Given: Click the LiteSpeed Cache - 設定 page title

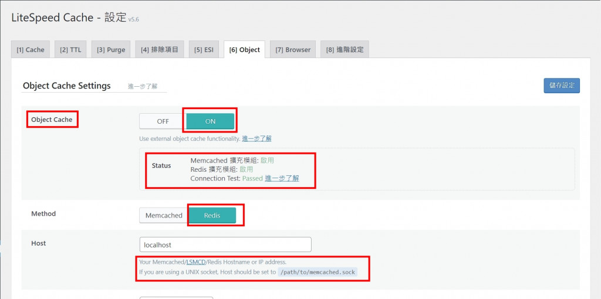Looking at the screenshot, I should [69, 17].
